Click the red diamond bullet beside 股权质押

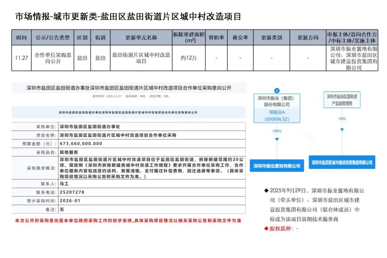pos(266,228)
